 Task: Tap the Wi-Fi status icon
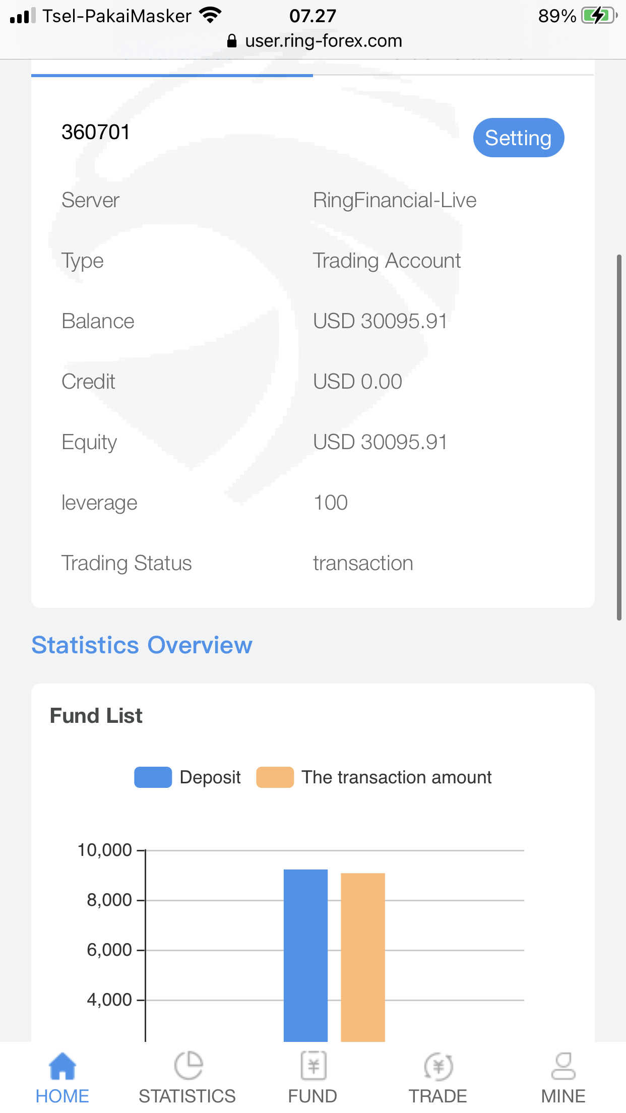tap(210, 16)
